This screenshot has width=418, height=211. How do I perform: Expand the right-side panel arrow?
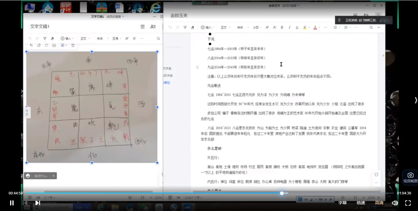416,100
